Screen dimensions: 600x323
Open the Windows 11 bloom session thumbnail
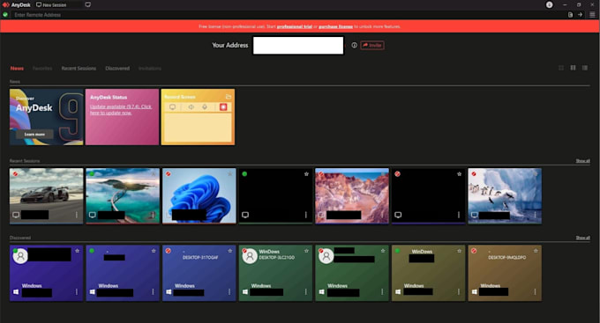coord(199,196)
